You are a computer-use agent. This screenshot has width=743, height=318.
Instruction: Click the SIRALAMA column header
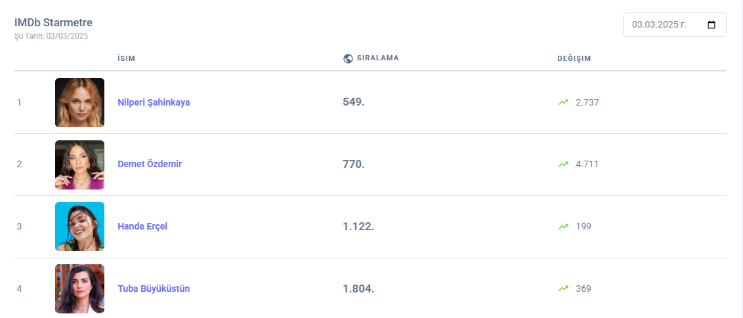point(377,58)
